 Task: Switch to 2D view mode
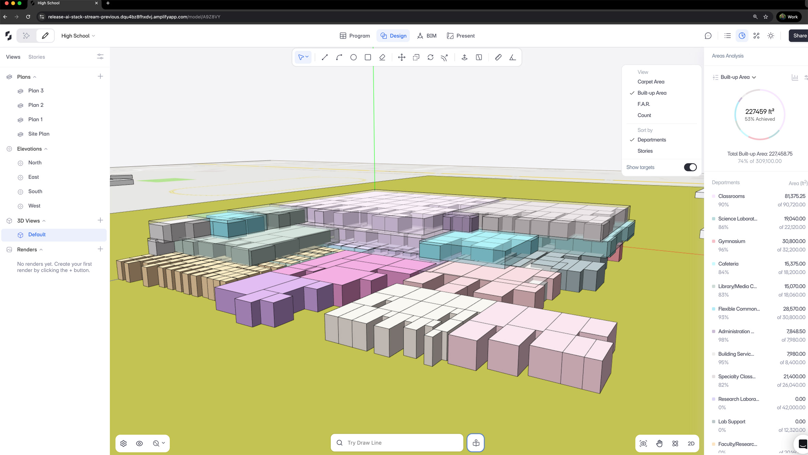pos(691,443)
